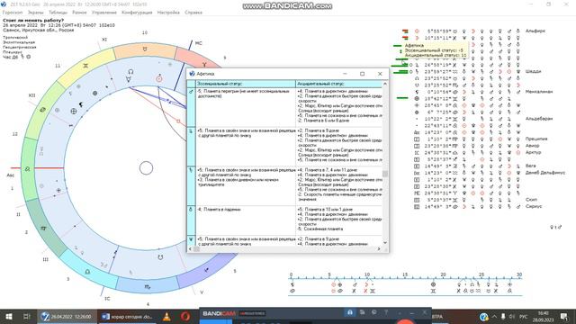Click the Gemini sign segment on the wheel
The height and width of the screenshot is (324, 576).
coord(85,66)
